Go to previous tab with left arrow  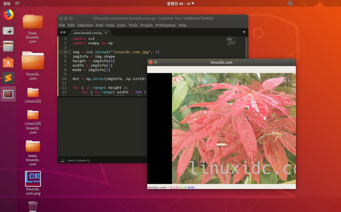(61, 32)
